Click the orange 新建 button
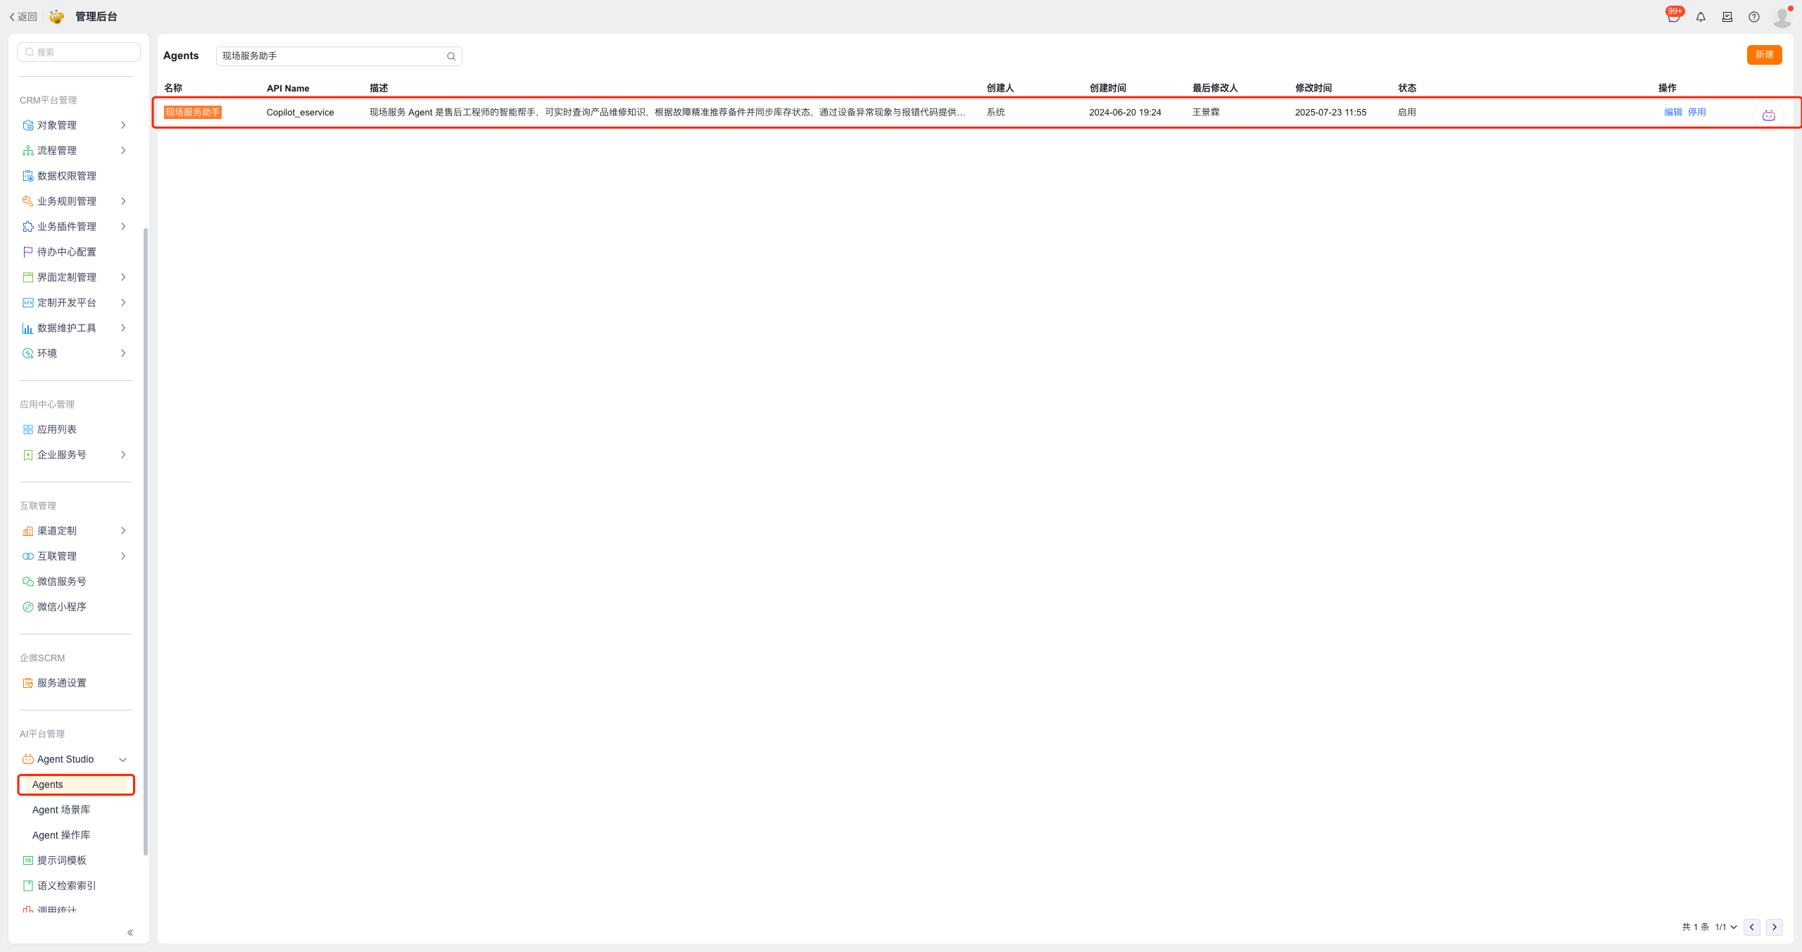This screenshot has height=952, width=1802. tap(1764, 55)
